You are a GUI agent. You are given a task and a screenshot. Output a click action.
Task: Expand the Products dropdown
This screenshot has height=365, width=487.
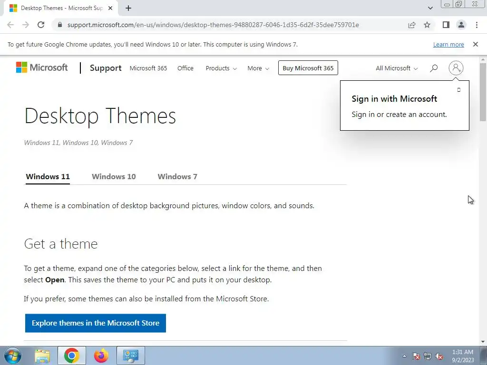click(221, 68)
